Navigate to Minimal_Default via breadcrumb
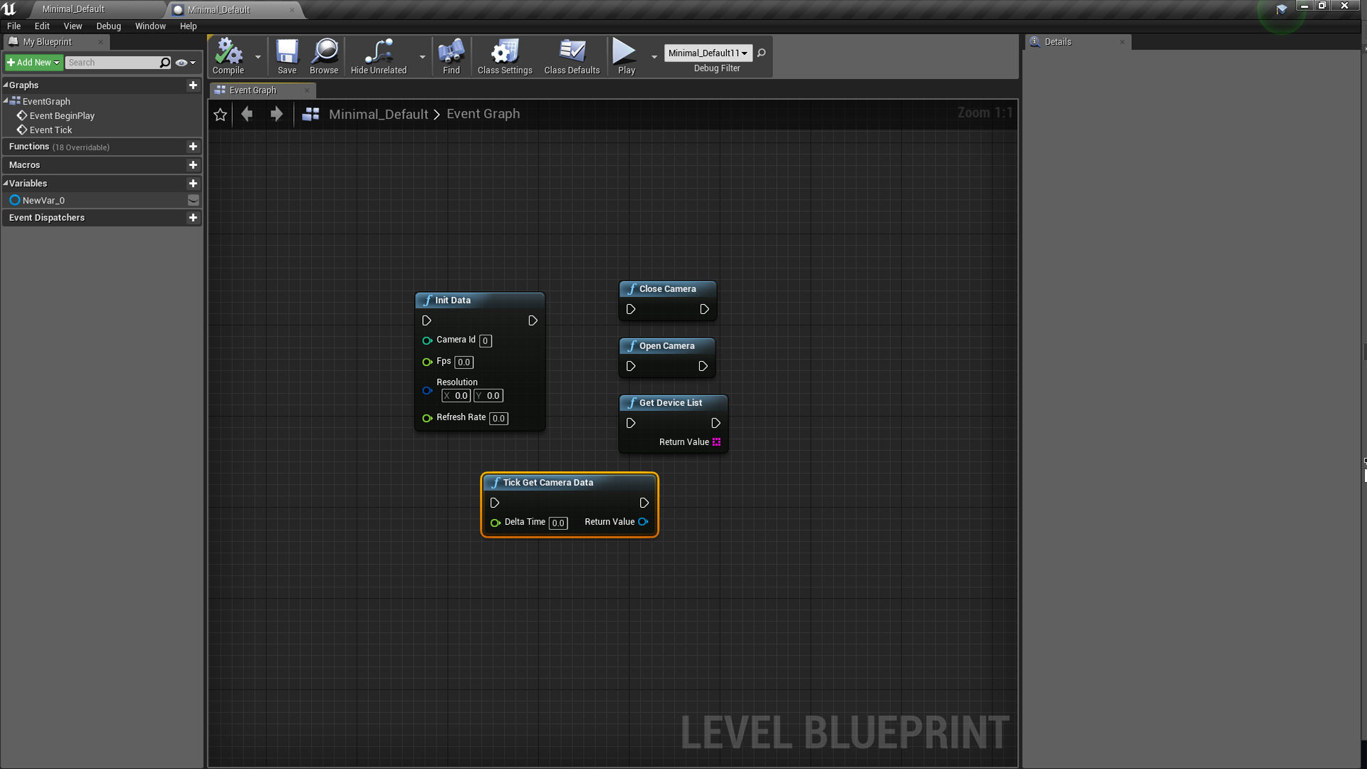 [379, 114]
